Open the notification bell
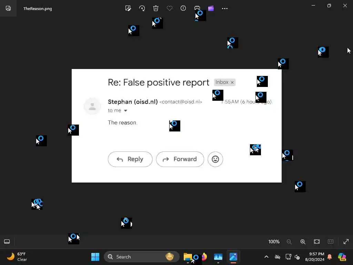 (x=330, y=257)
